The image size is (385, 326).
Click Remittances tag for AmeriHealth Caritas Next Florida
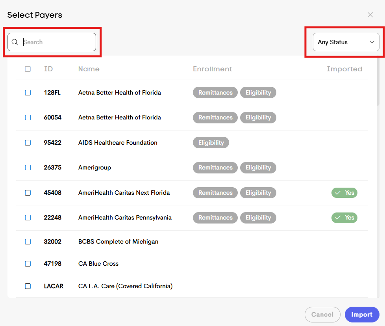[215, 193]
